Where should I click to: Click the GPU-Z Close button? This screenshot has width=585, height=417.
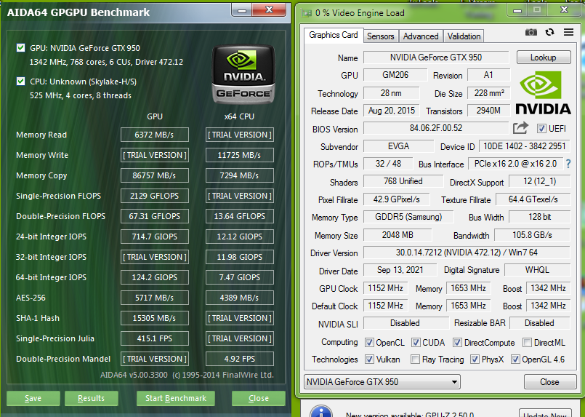click(x=550, y=382)
